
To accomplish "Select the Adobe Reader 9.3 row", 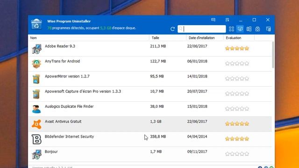I will coord(150,49).
